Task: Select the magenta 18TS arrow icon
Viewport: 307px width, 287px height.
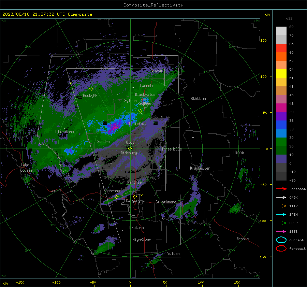Action: (x=281, y=232)
